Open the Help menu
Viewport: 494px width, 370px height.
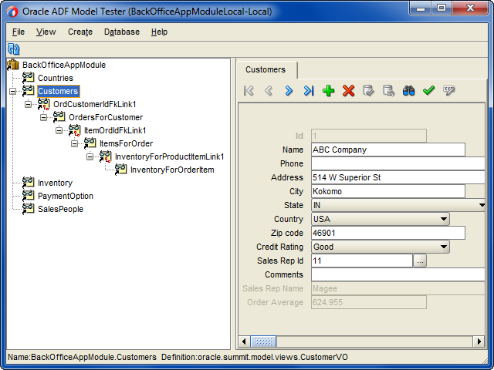pyautogui.click(x=159, y=32)
